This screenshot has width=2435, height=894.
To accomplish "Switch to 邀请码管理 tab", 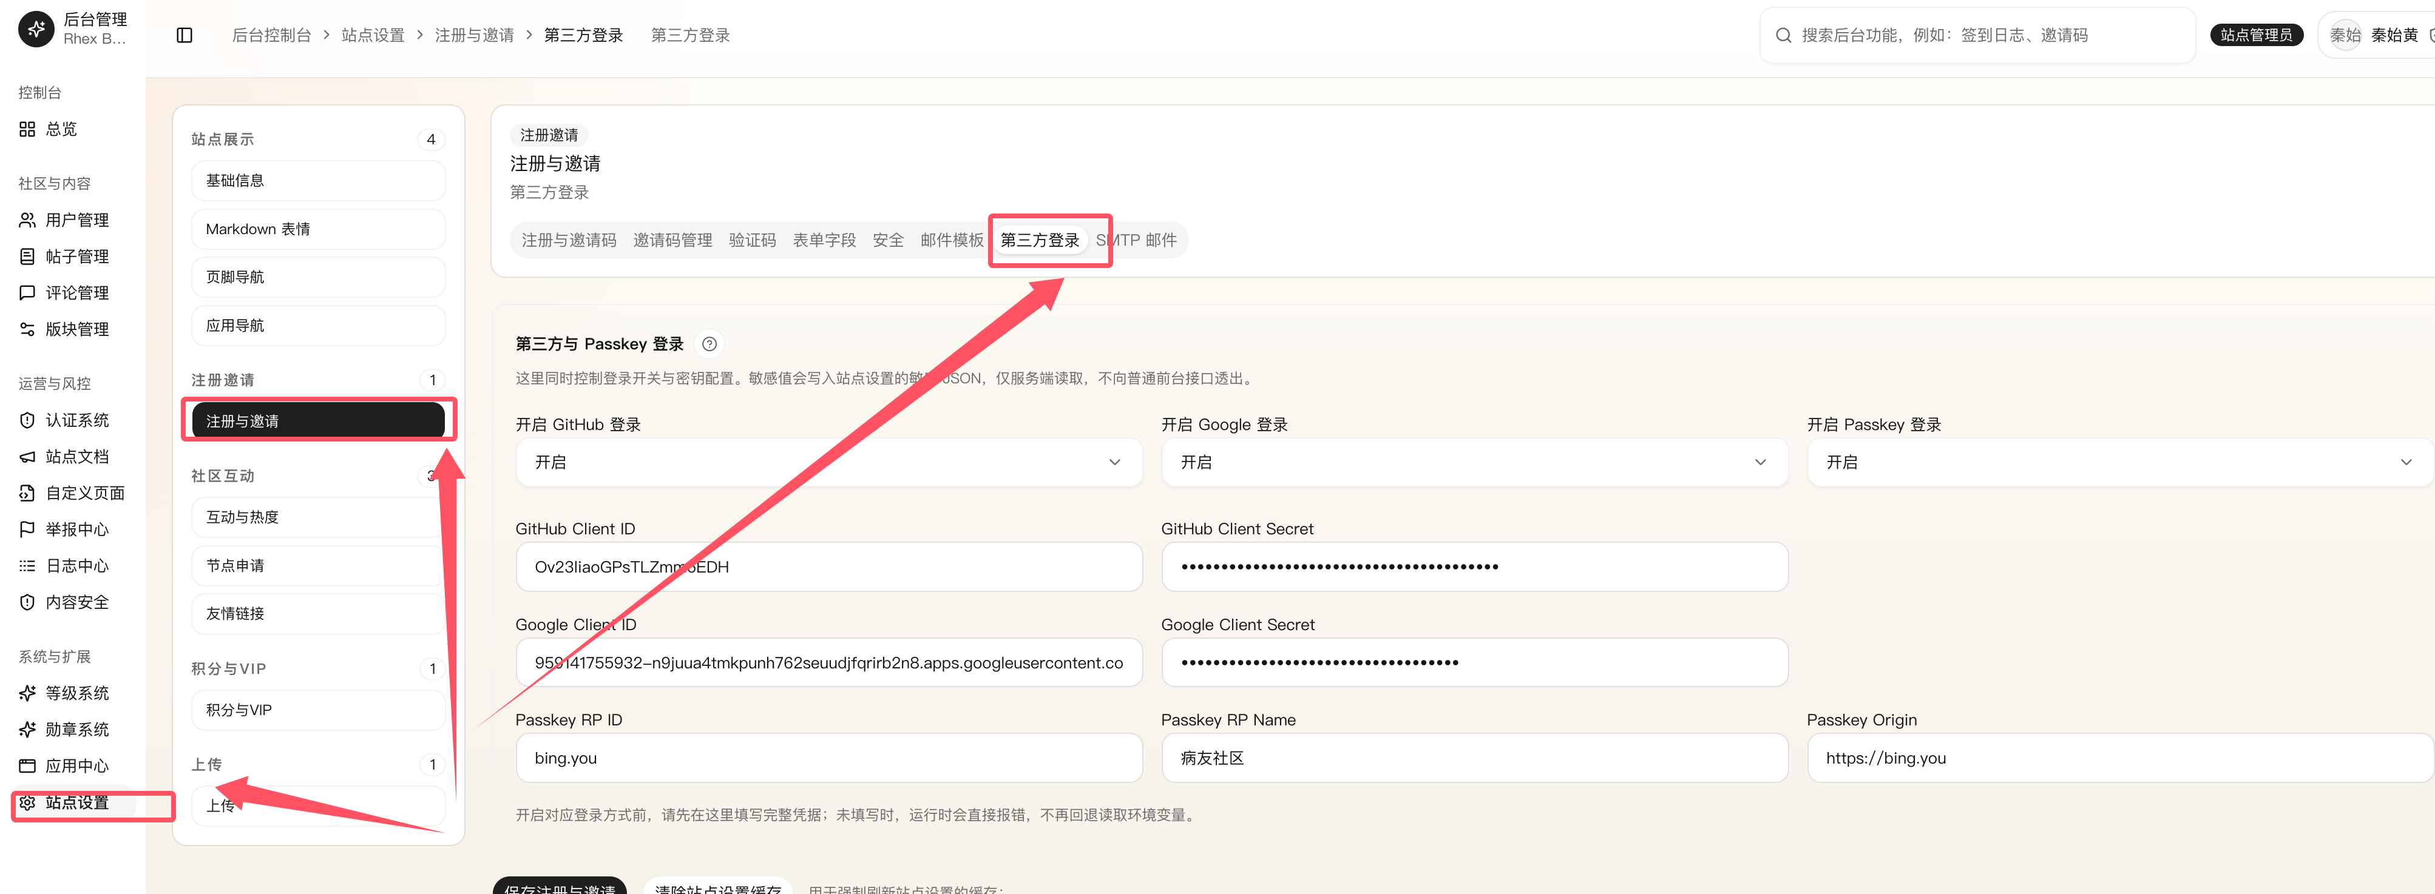I will coord(673,240).
